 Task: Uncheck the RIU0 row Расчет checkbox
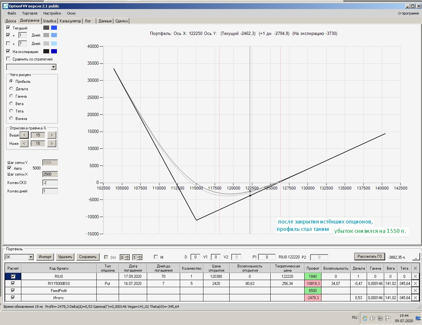click(13, 276)
